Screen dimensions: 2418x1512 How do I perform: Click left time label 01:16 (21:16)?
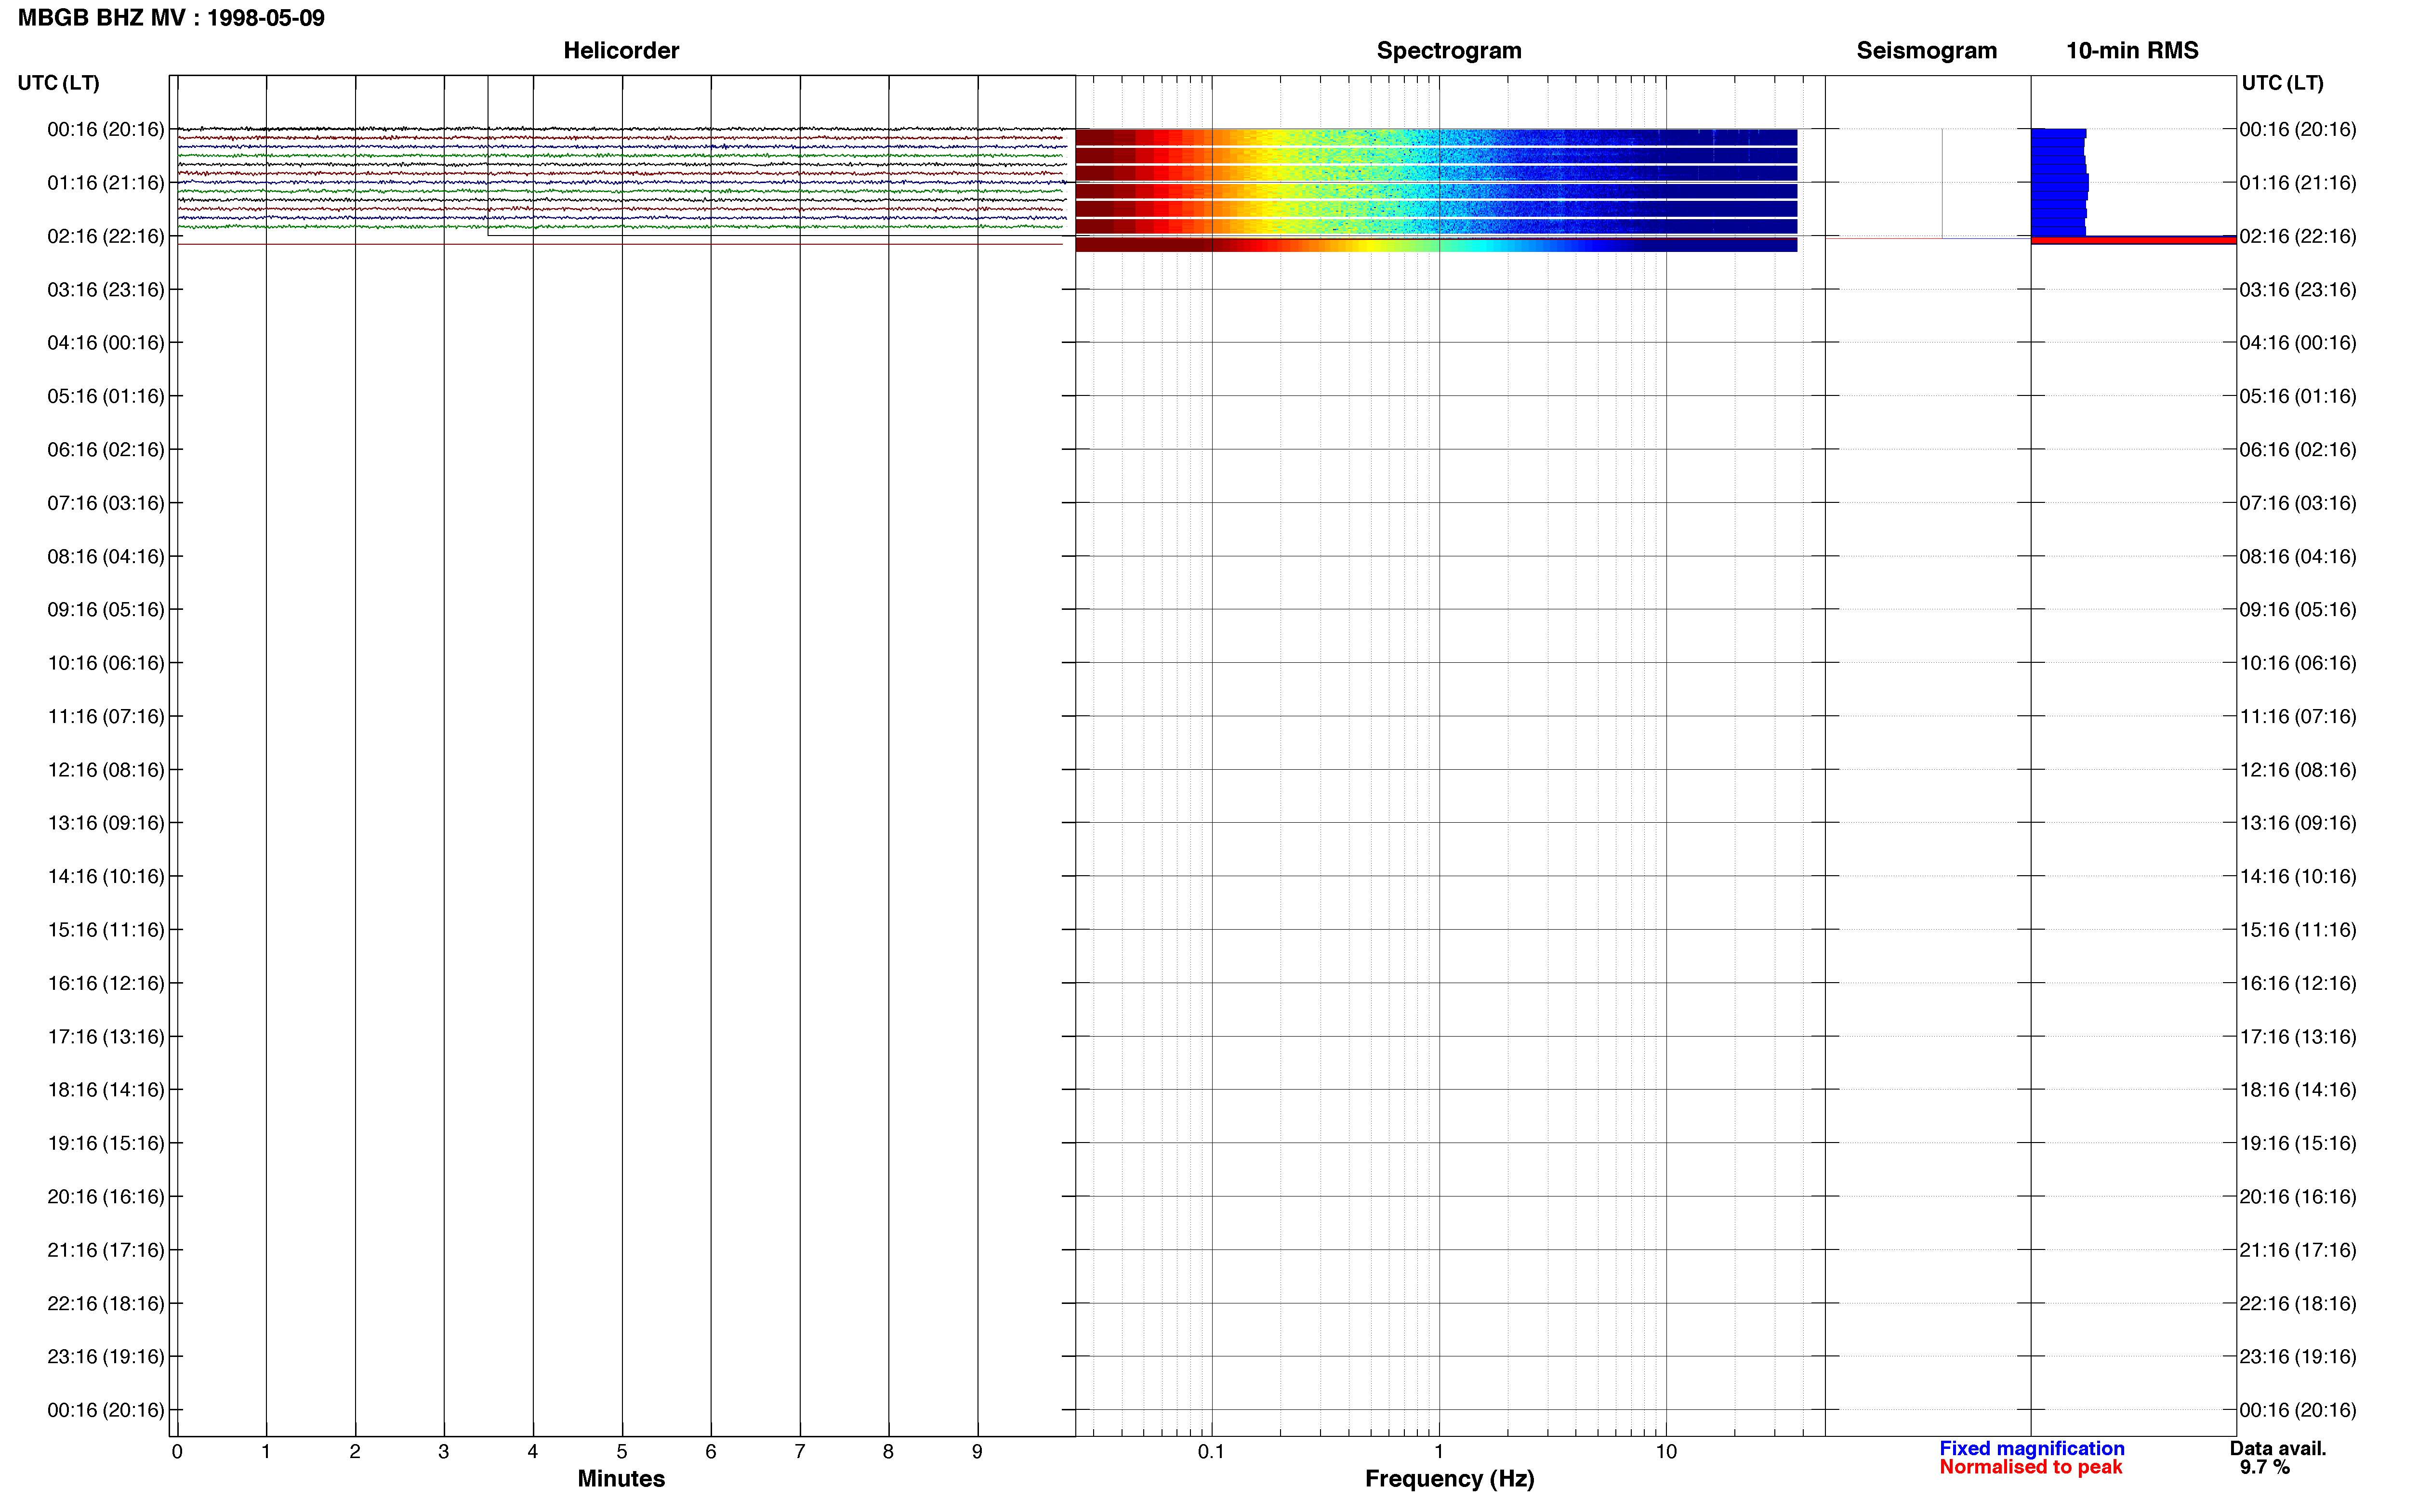105,183
